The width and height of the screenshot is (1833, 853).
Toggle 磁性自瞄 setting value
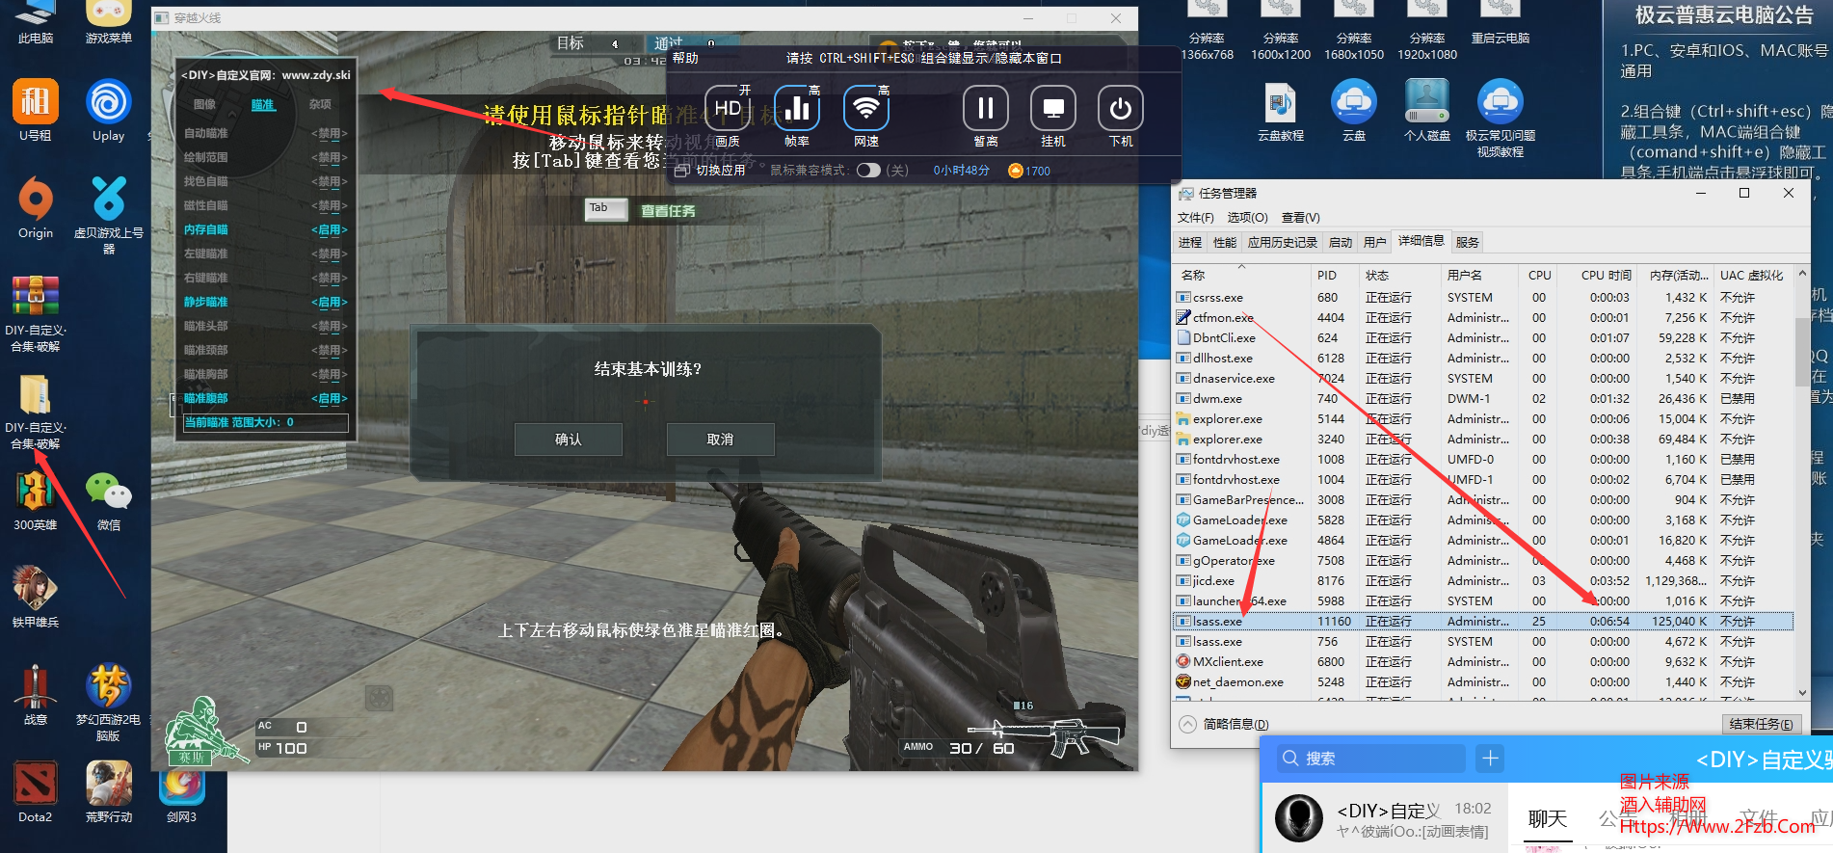coord(330,205)
